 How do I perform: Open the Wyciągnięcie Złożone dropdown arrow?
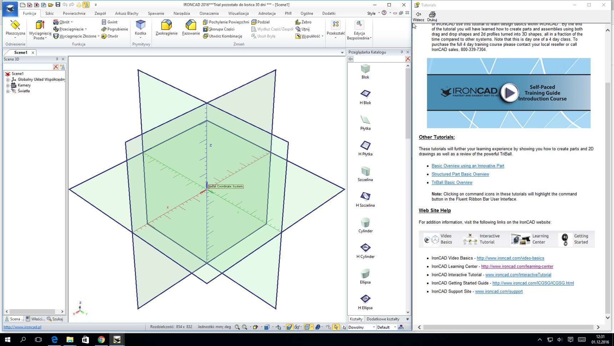[99, 36]
